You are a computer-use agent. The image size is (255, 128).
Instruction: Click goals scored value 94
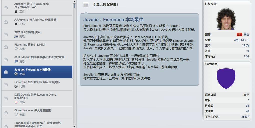pos(247,106)
